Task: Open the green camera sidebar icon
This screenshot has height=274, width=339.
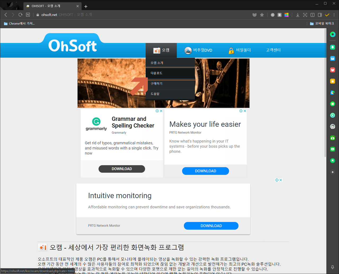Action: [x=333, y=138]
